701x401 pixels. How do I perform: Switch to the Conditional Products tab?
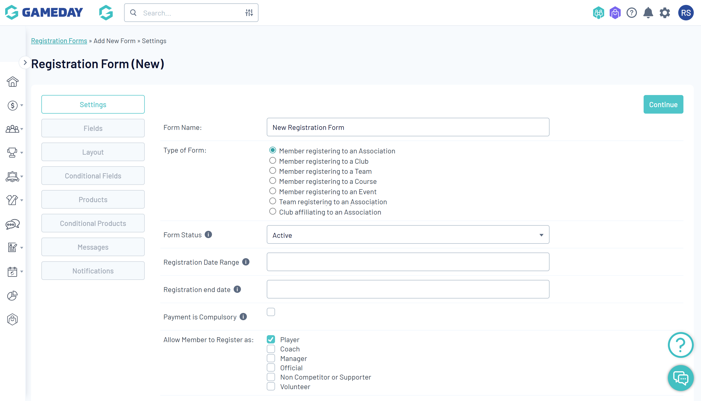click(x=93, y=223)
